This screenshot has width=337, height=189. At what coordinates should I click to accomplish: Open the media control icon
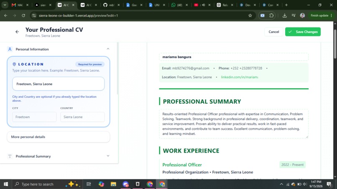[294, 15]
